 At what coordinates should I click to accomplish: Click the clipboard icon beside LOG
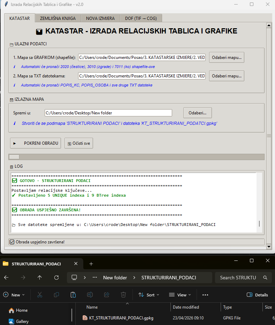(12, 167)
